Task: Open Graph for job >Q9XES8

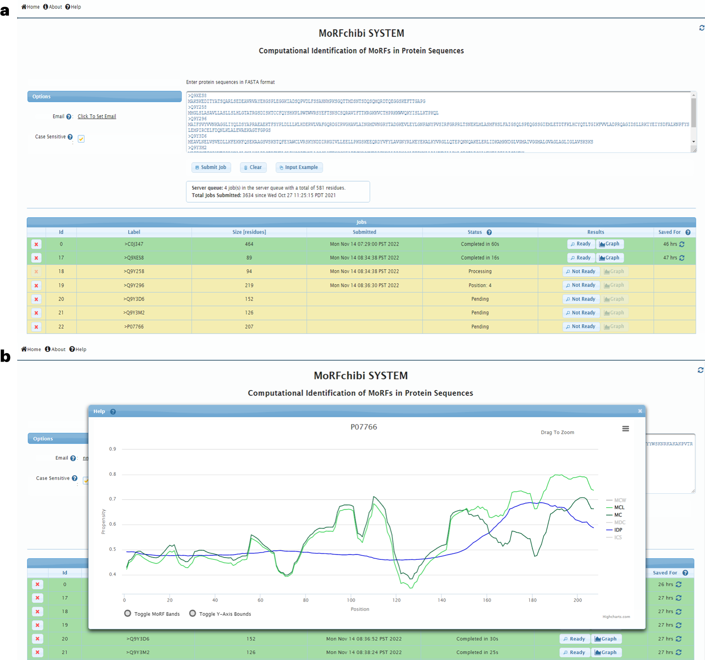Action: click(610, 258)
